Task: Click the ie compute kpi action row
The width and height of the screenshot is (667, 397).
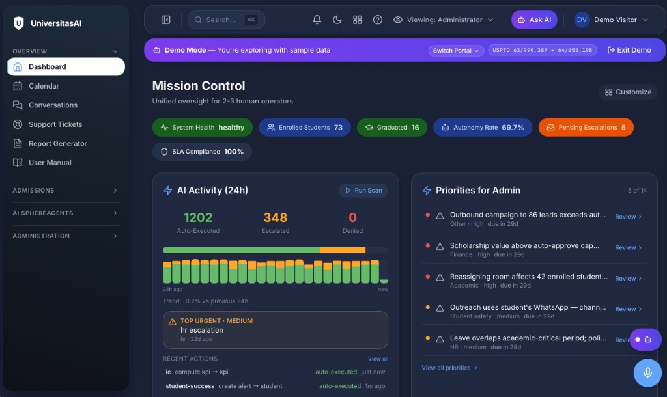Action: coord(276,372)
